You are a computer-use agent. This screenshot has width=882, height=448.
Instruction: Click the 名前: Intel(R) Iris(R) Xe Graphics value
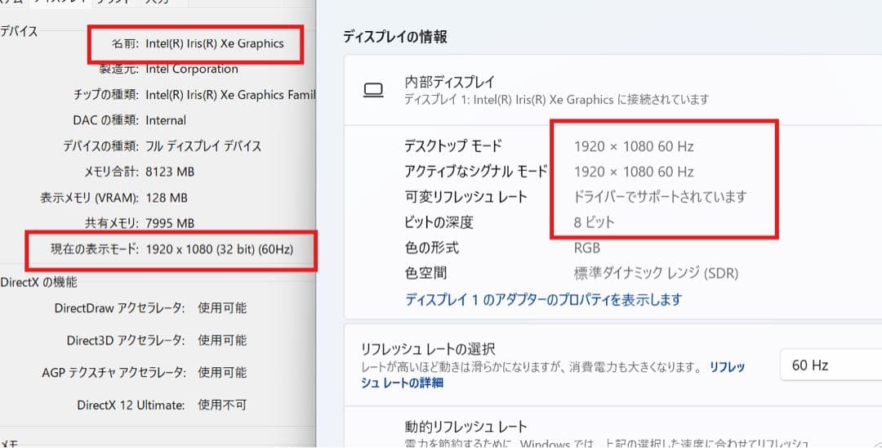[x=214, y=44]
